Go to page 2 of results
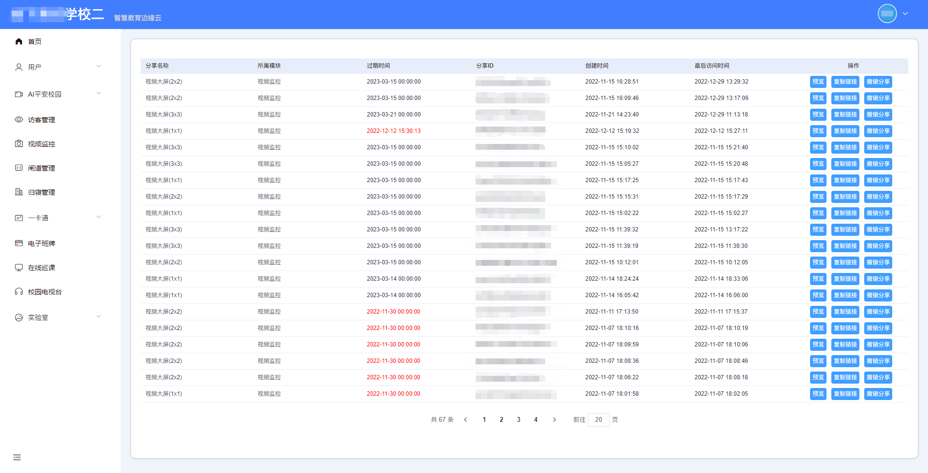Viewport: 928px width, 473px height. point(501,419)
